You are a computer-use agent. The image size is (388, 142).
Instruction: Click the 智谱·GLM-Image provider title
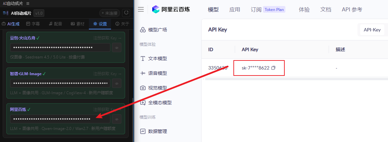[x=26, y=74]
